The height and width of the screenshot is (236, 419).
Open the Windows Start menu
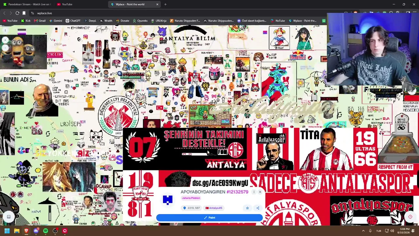coord(7,231)
